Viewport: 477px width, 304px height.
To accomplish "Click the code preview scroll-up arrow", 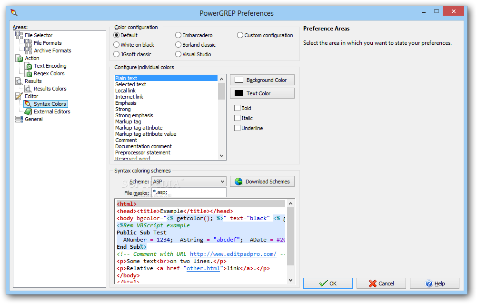I will point(290,203).
